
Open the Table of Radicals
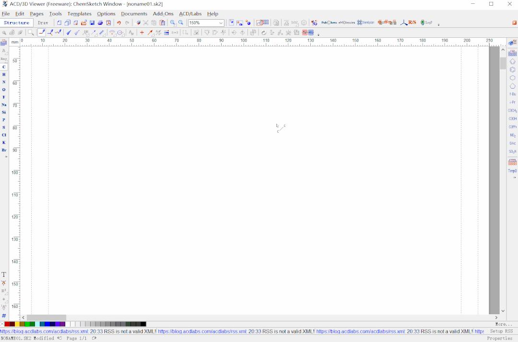tap(512, 162)
